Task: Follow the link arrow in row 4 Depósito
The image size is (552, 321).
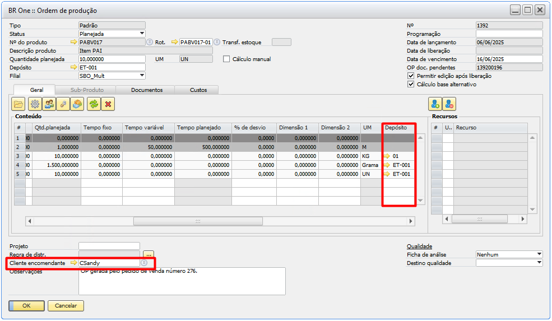Action: tap(387, 165)
